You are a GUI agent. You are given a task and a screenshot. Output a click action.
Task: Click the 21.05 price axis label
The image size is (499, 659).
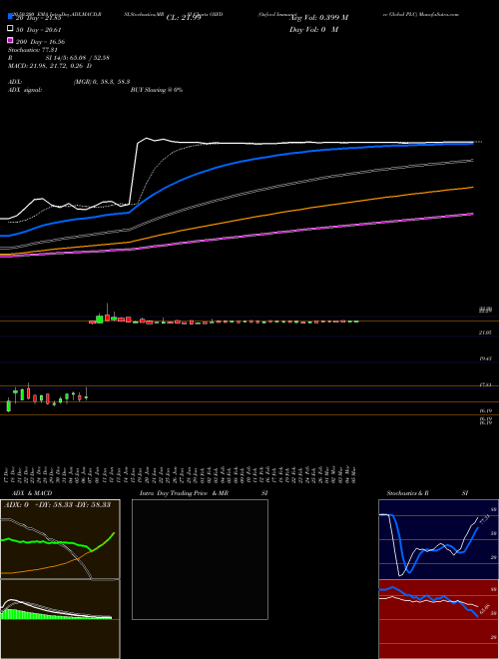(x=485, y=332)
